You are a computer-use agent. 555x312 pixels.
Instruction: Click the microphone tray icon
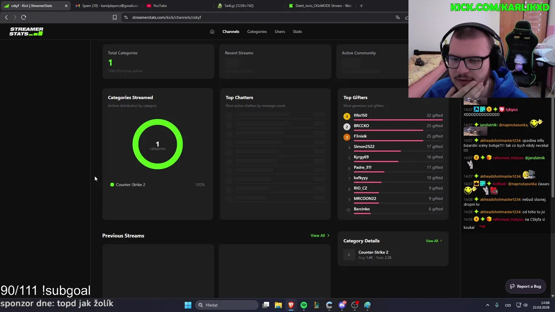(497, 305)
